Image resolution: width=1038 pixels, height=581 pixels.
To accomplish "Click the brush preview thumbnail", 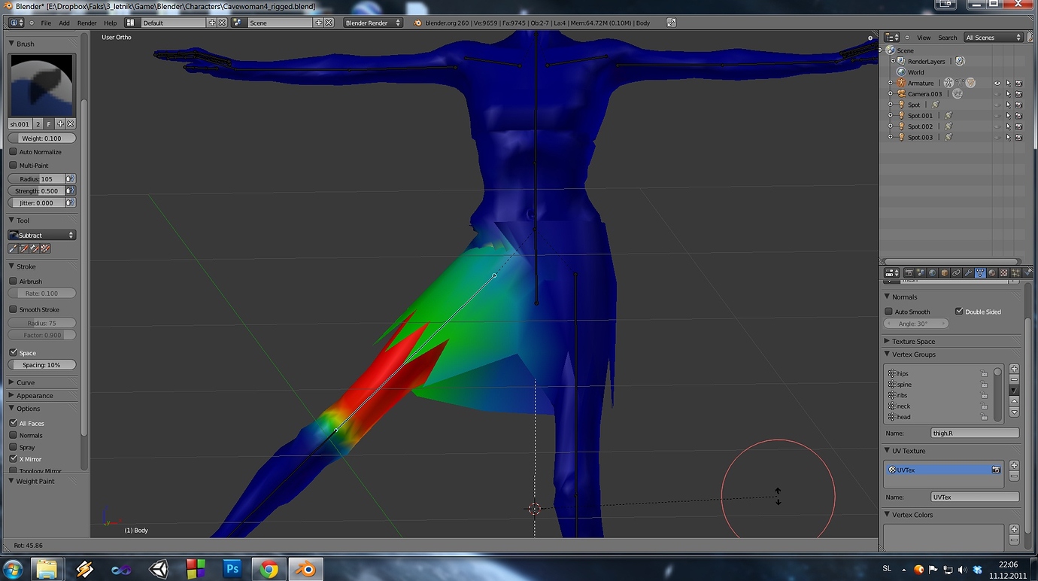I will [x=42, y=85].
